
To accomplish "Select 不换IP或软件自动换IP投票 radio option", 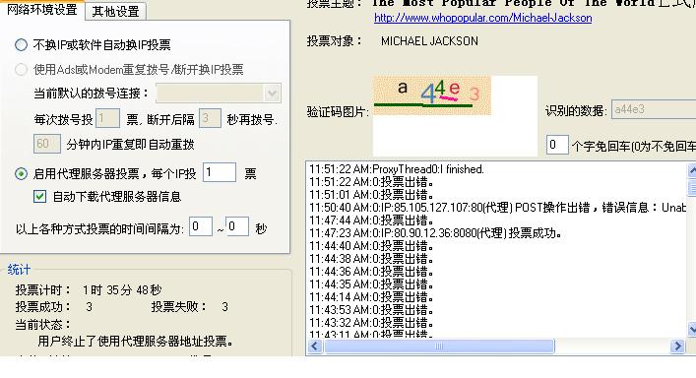I will click(21, 45).
